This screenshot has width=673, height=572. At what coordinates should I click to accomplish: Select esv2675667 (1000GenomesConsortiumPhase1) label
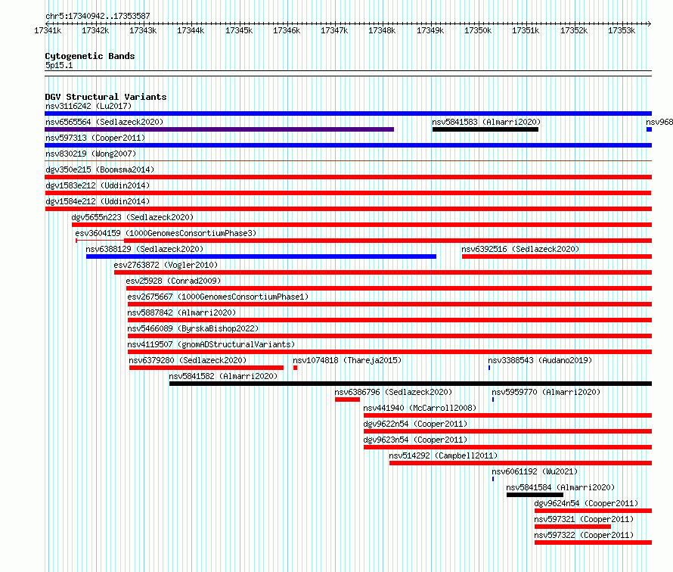218,297
